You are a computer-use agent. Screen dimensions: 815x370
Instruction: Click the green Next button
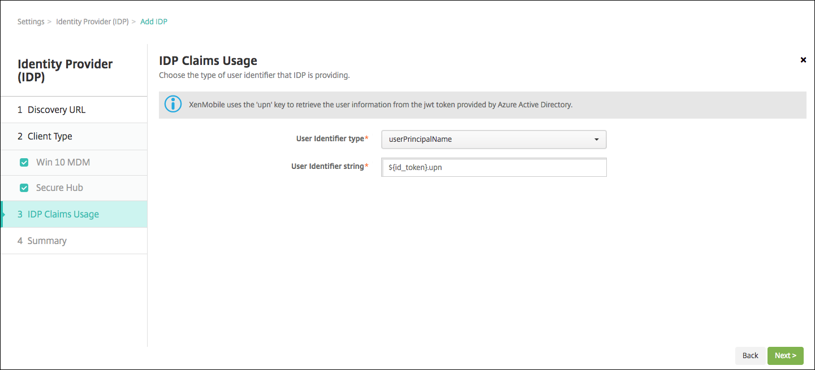coord(785,355)
